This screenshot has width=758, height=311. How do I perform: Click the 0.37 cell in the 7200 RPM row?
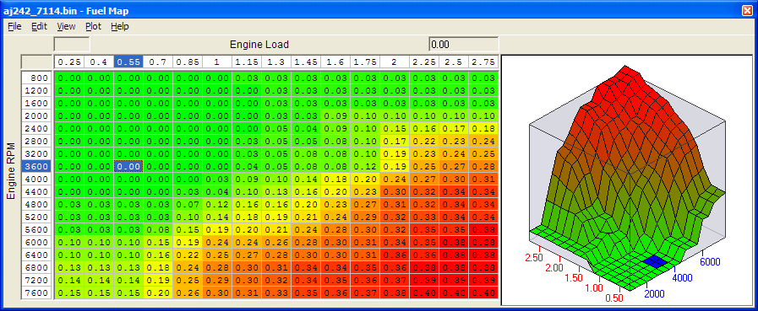click(x=395, y=280)
